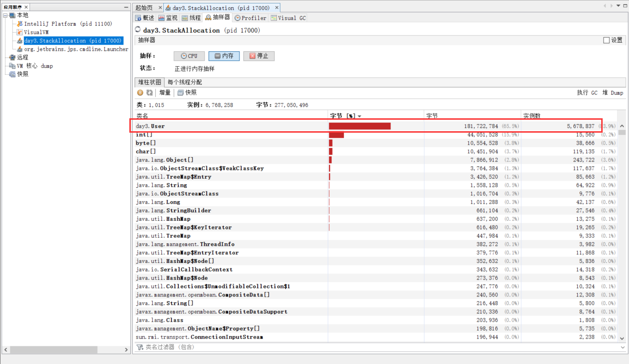Click the 实例数 instances column header
The height and width of the screenshot is (364, 629).
point(569,116)
